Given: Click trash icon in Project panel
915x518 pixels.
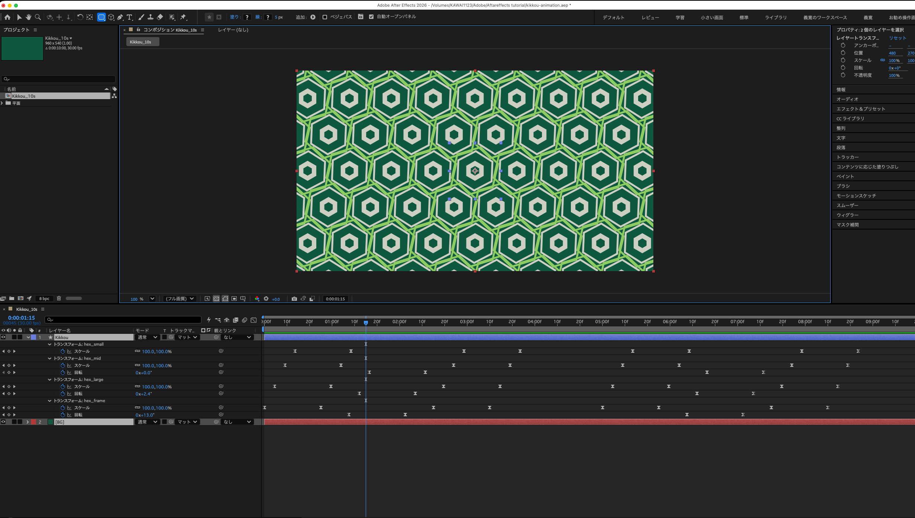Looking at the screenshot, I should 59,298.
